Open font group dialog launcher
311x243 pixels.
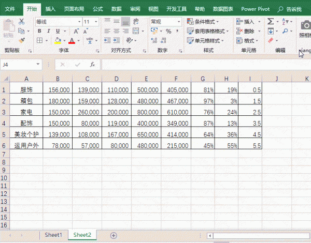pos(97,51)
